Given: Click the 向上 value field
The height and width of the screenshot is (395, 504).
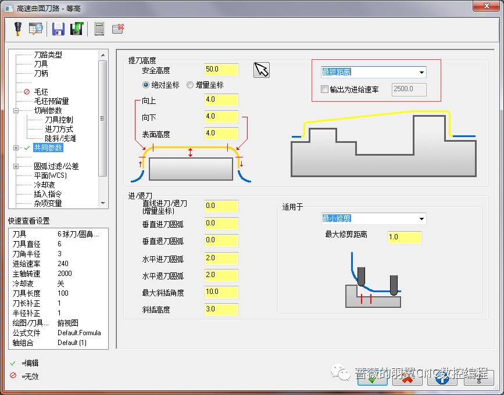Looking at the screenshot, I should pos(221,99).
